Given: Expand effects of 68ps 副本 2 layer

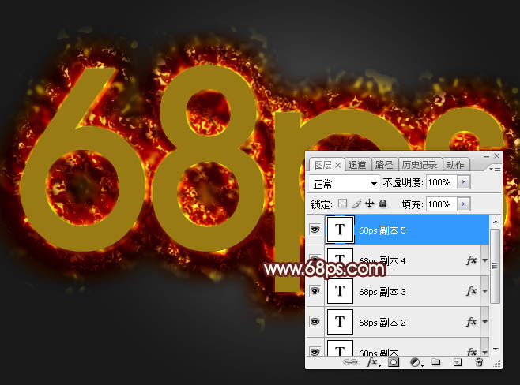Looking at the screenshot, I should point(485,322).
